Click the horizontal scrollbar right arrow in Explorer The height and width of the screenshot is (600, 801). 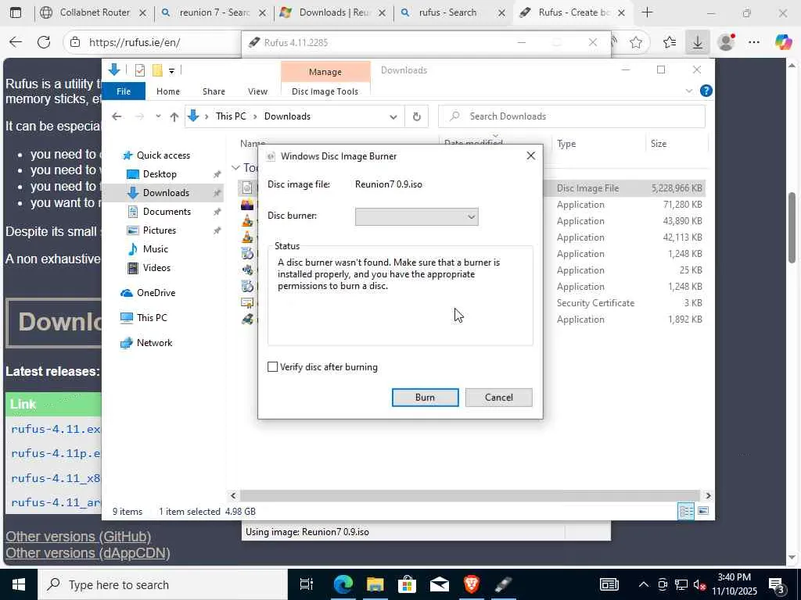[708, 495]
